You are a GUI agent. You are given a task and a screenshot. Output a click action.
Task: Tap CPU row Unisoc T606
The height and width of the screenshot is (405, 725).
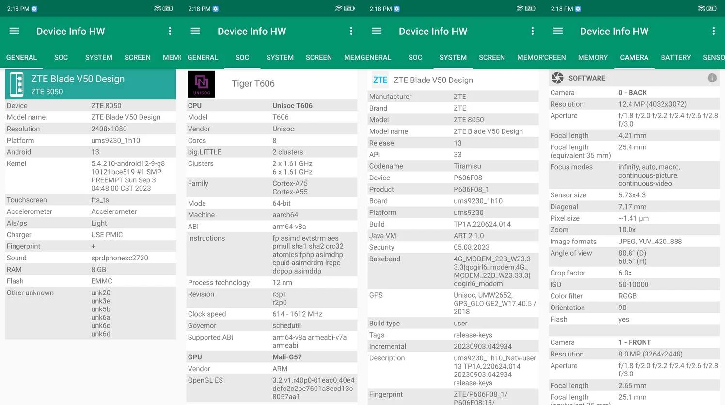pos(272,105)
